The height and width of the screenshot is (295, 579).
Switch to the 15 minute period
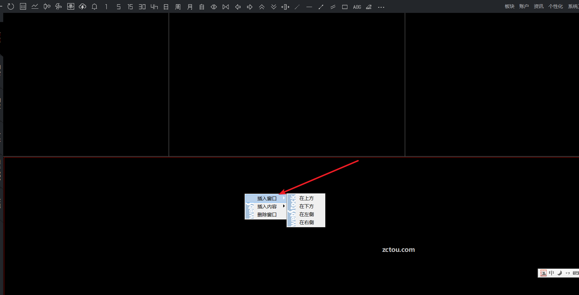coord(130,7)
